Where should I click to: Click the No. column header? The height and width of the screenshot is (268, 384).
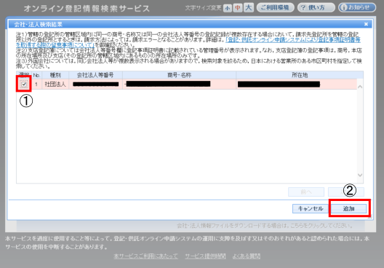36,75
